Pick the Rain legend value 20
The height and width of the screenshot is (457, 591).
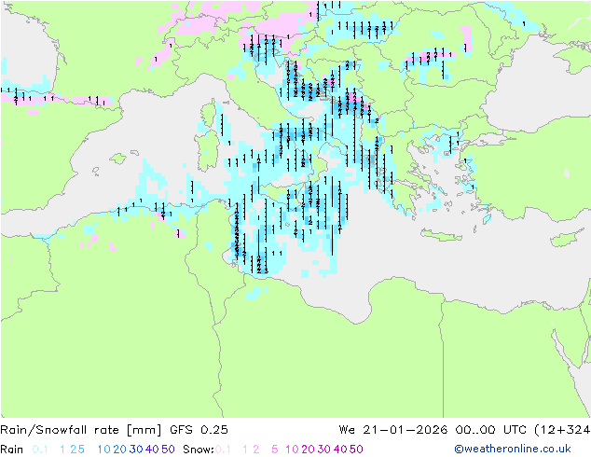[x=119, y=450]
